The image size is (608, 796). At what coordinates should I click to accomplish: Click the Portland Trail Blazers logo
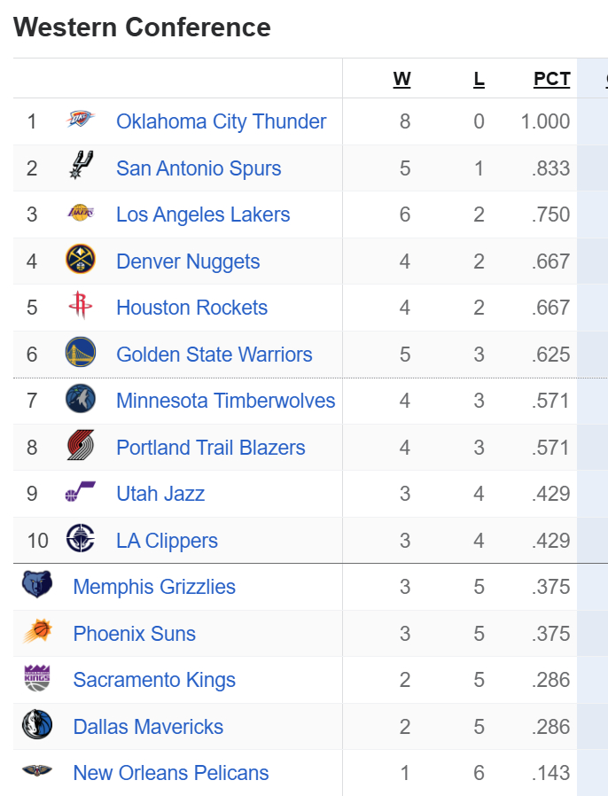(80, 447)
